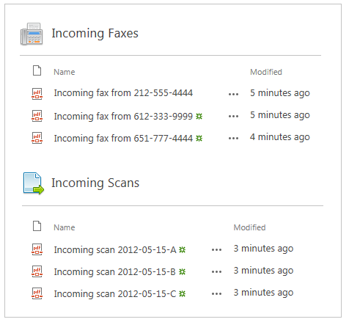Image resolution: width=349 pixels, height=322 pixels.
Task: Open ellipsis menu for fax from 651-777-4444
Action: [233, 138]
